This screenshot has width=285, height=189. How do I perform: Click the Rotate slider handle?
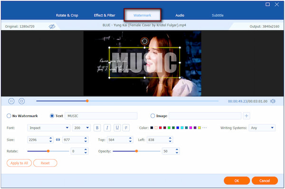click(x=48, y=151)
